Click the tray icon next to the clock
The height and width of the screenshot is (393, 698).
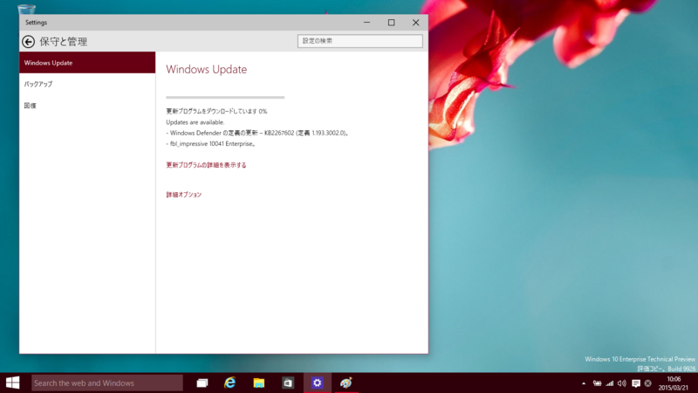648,383
